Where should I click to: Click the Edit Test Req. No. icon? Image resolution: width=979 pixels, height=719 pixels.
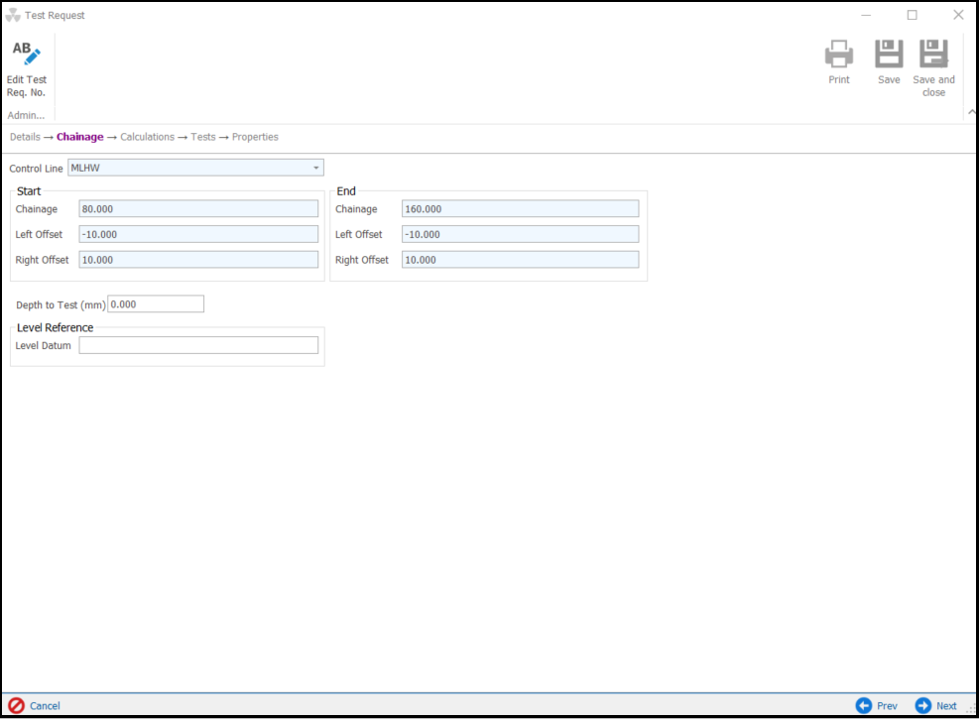[x=27, y=55]
